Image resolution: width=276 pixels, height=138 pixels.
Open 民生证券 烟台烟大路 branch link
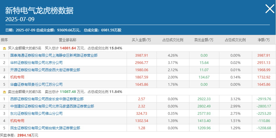(45, 128)
